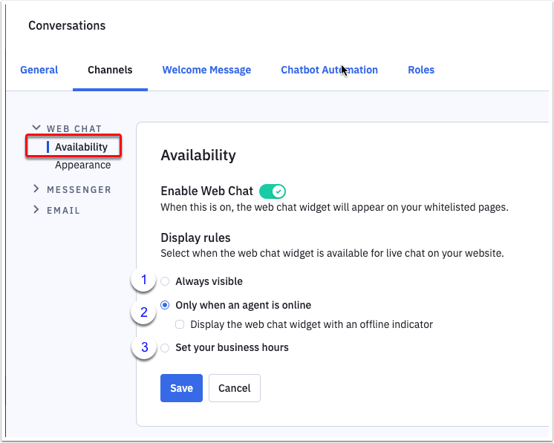Screen dimensions: 554x443
Task: Click the numbered callout marker 2
Action: point(144,312)
